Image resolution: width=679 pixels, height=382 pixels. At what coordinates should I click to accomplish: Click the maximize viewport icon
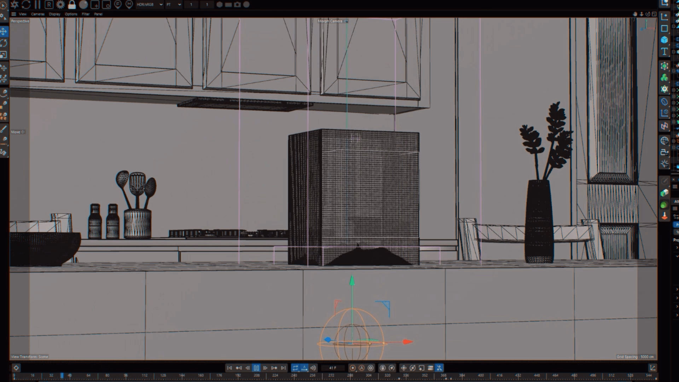[654, 14]
